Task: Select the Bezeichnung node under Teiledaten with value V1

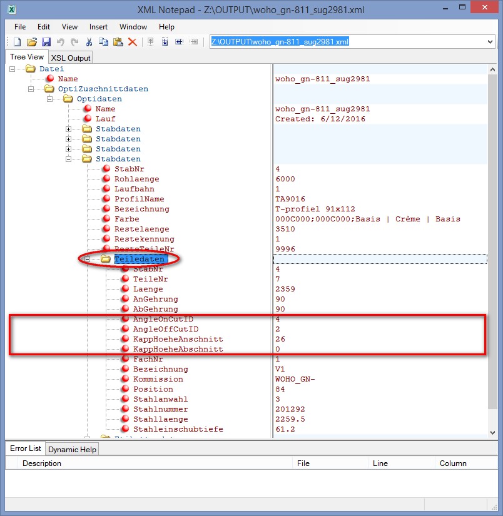Action: pos(160,369)
